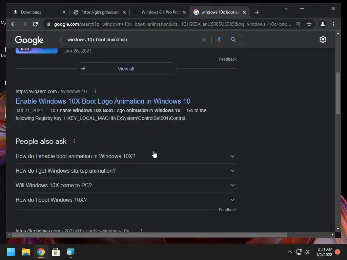347x260 pixels.
Task: Open the winaero result's three-dot options
Action: click(x=95, y=91)
